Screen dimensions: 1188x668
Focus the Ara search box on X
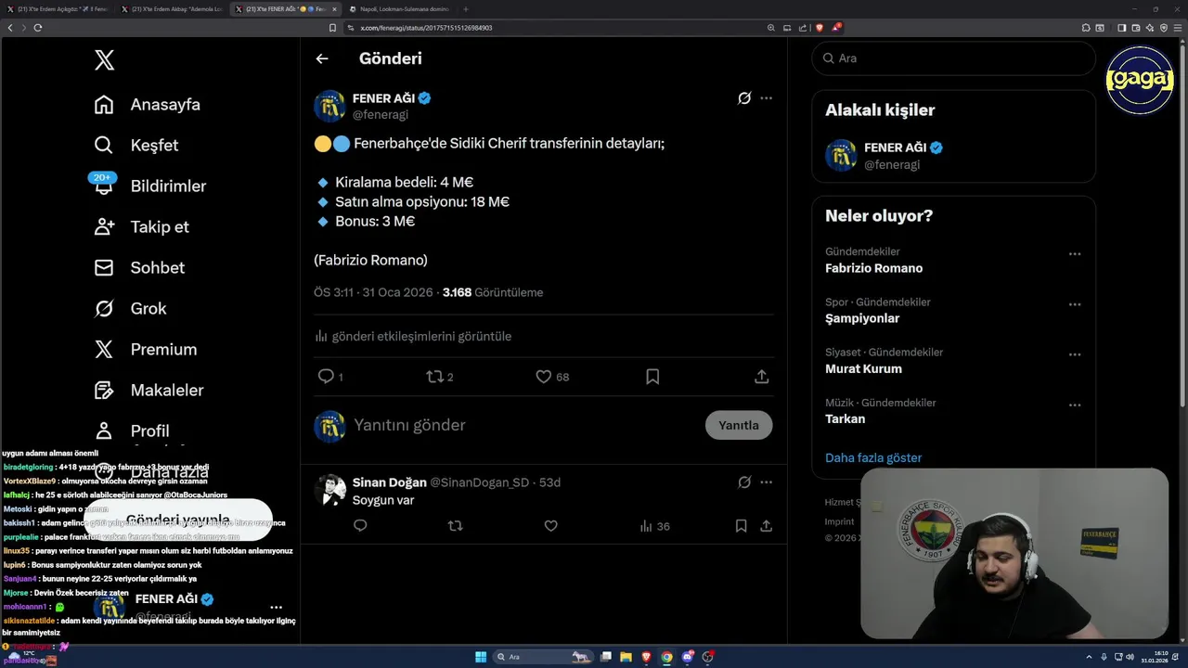coord(953,58)
